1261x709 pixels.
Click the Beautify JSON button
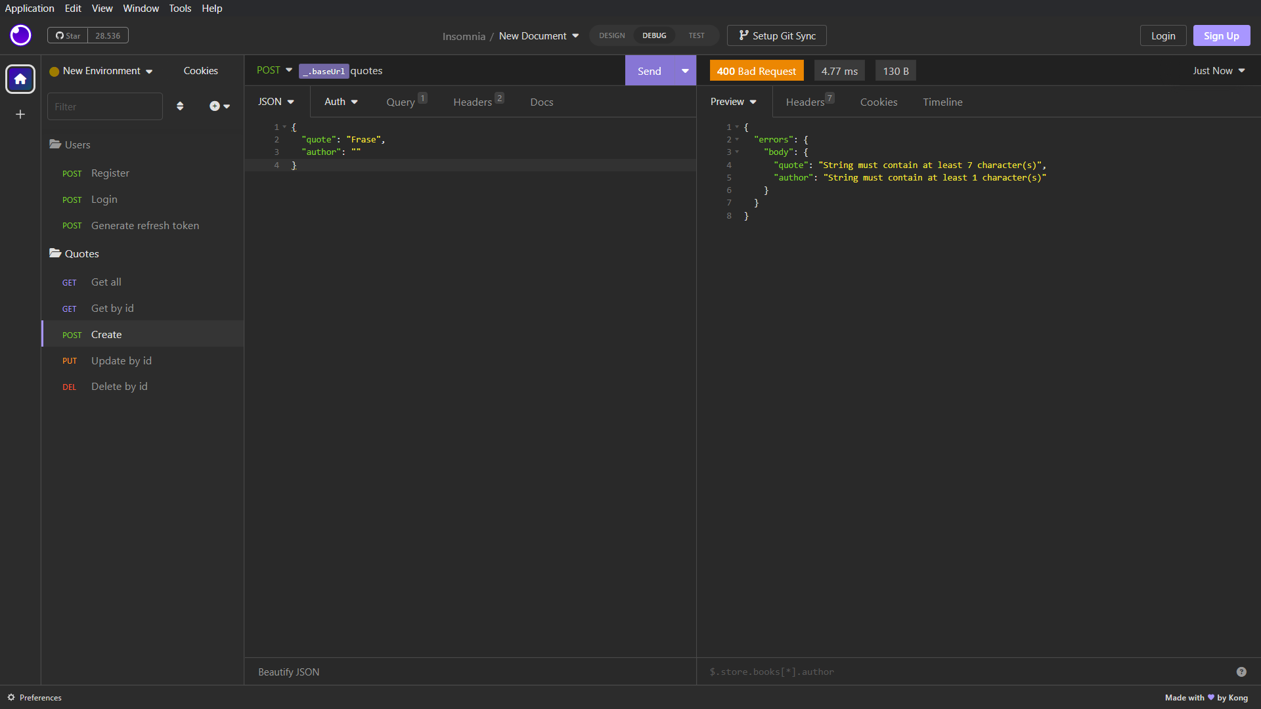288,672
